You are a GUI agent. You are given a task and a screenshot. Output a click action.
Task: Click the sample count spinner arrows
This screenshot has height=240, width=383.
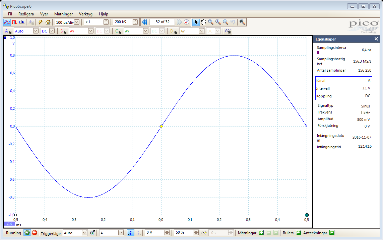click(x=135, y=22)
